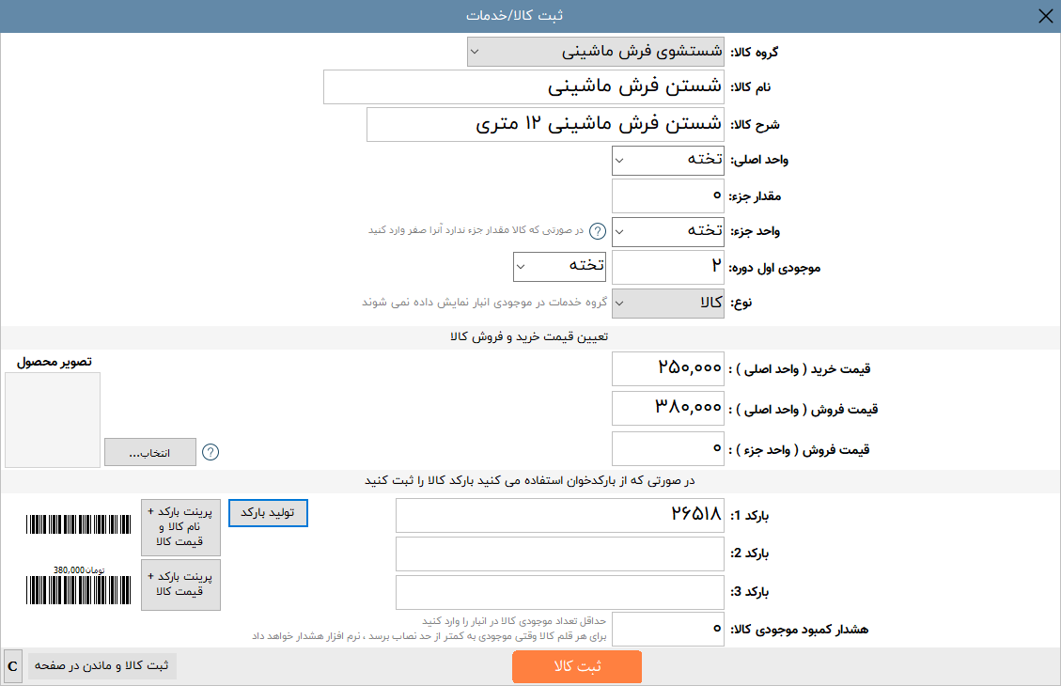Screen dimensions: 1061x686
Task: Click the موجودی اول دوره quantity field
Action: 668,267
